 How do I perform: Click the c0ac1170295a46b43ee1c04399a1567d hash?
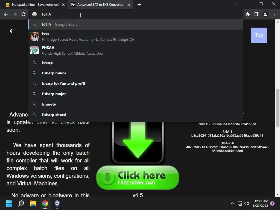pos(227,124)
